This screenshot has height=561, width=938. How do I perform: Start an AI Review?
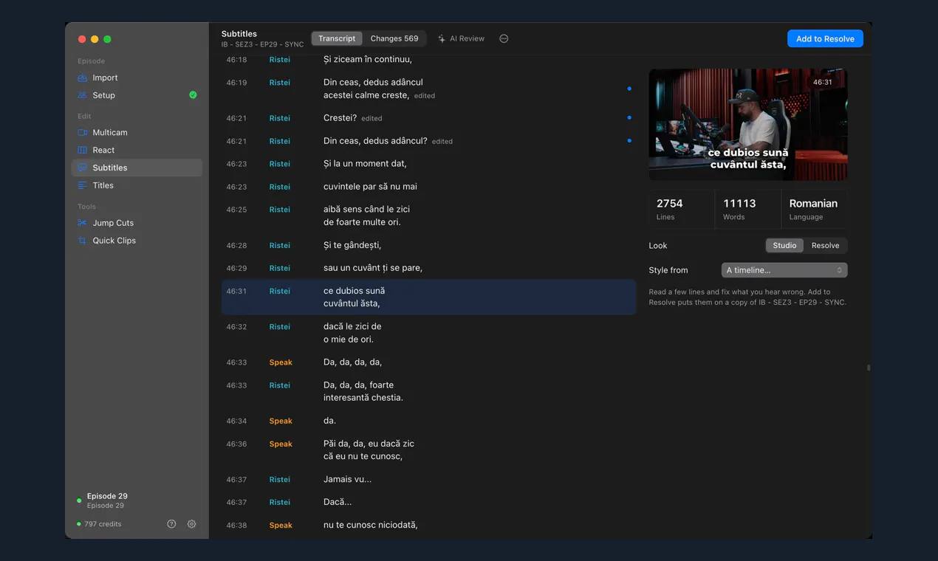pos(462,38)
